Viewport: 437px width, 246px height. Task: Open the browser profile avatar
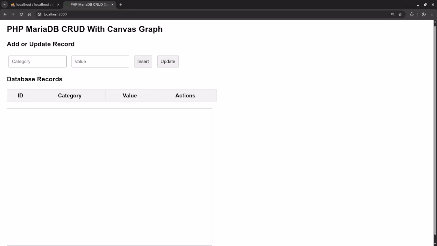424,14
